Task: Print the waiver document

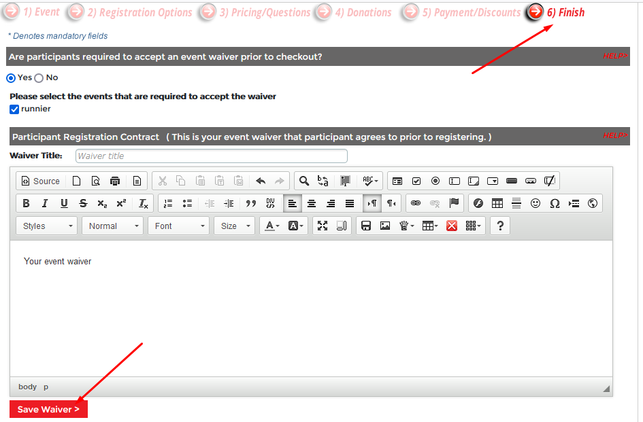Action: coord(115,181)
